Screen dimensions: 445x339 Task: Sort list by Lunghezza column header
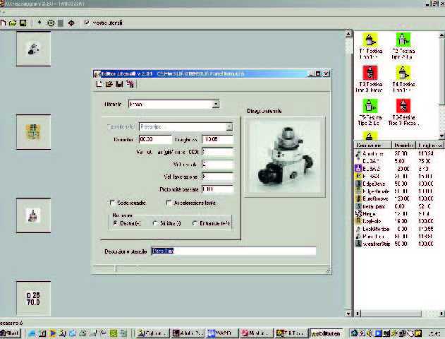point(429,145)
